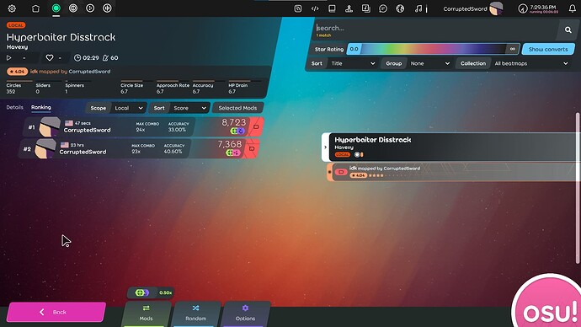Select catch ruleset icon
The image size is (581, 327).
[x=90, y=8]
